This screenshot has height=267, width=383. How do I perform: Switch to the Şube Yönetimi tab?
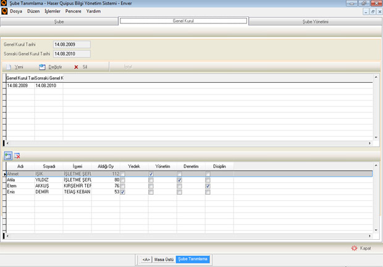coord(314,21)
